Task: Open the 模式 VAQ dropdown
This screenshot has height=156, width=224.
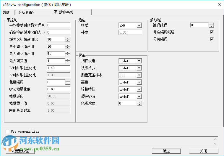Action: (139, 25)
